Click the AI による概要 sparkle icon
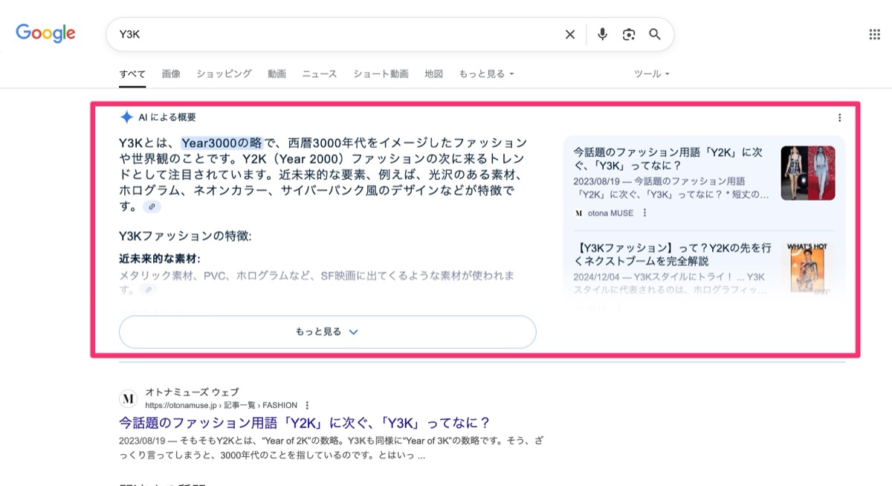Screen dimensions: 892x486 point(126,117)
